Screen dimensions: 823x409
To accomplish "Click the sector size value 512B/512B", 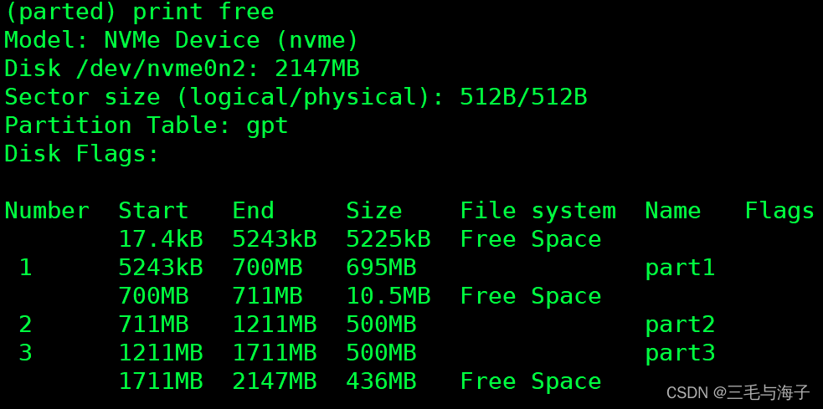I will pos(523,98).
